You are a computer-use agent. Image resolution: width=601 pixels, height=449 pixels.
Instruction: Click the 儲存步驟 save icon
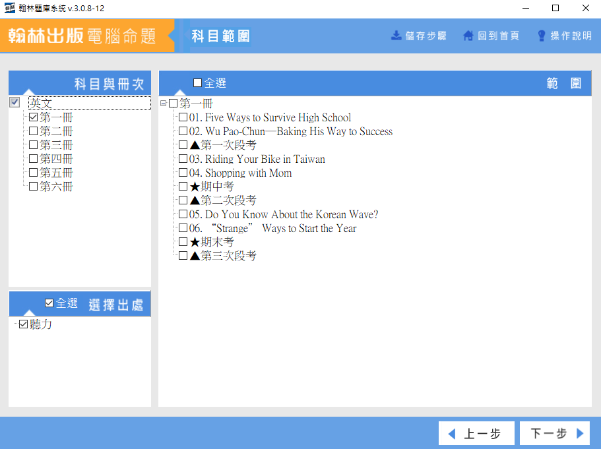[396, 36]
